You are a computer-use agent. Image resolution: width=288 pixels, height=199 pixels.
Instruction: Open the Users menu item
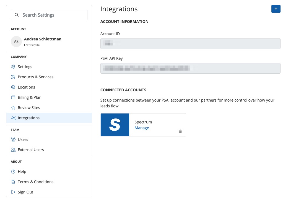(23, 139)
